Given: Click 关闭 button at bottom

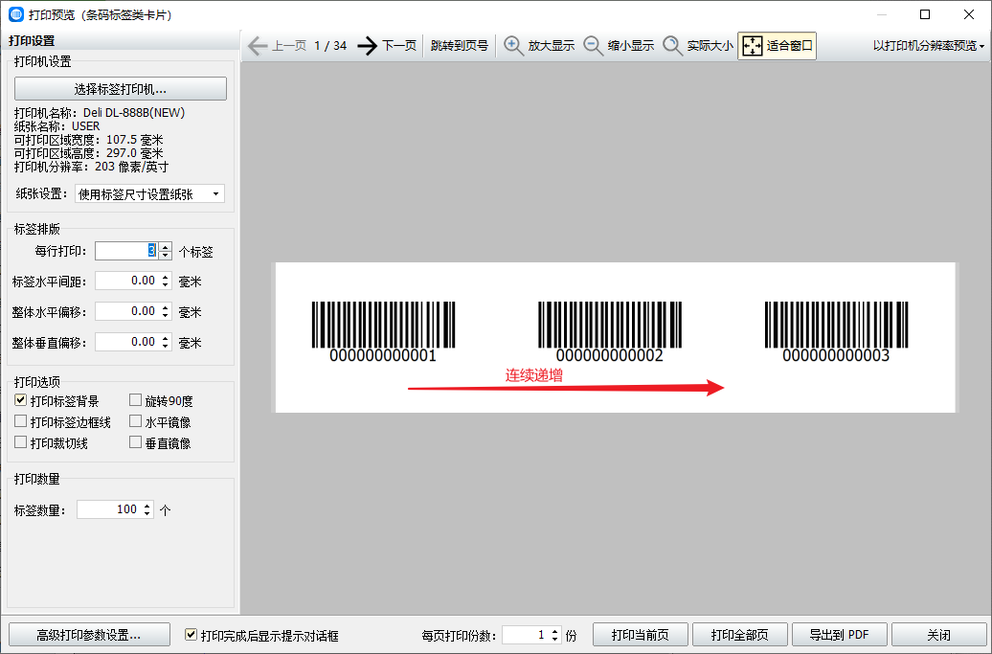Looking at the screenshot, I should pyautogui.click(x=938, y=635).
